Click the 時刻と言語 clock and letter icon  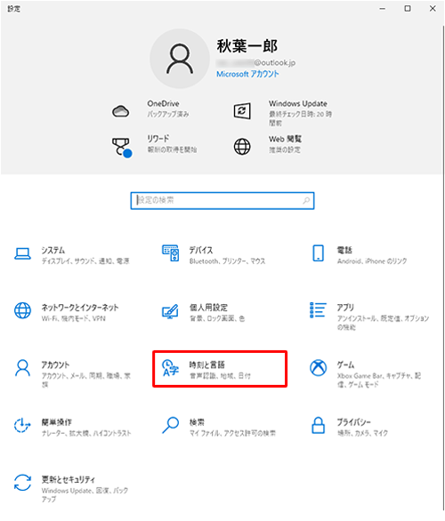(170, 368)
